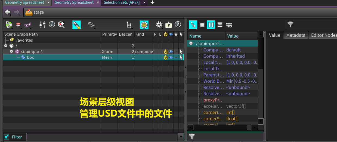Select the proxyPr... attribute row
Screen dimensions: 337x142
click(222, 100)
